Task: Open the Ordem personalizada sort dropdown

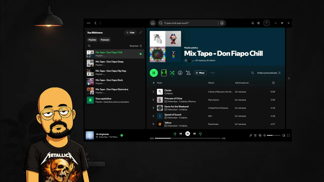Action: pyautogui.click(x=269, y=73)
